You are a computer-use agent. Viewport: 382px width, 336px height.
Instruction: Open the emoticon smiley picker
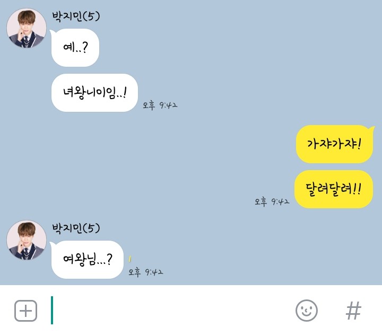(x=307, y=311)
